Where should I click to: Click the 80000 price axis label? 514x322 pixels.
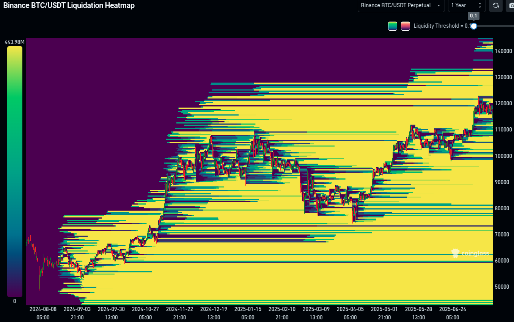click(x=502, y=208)
